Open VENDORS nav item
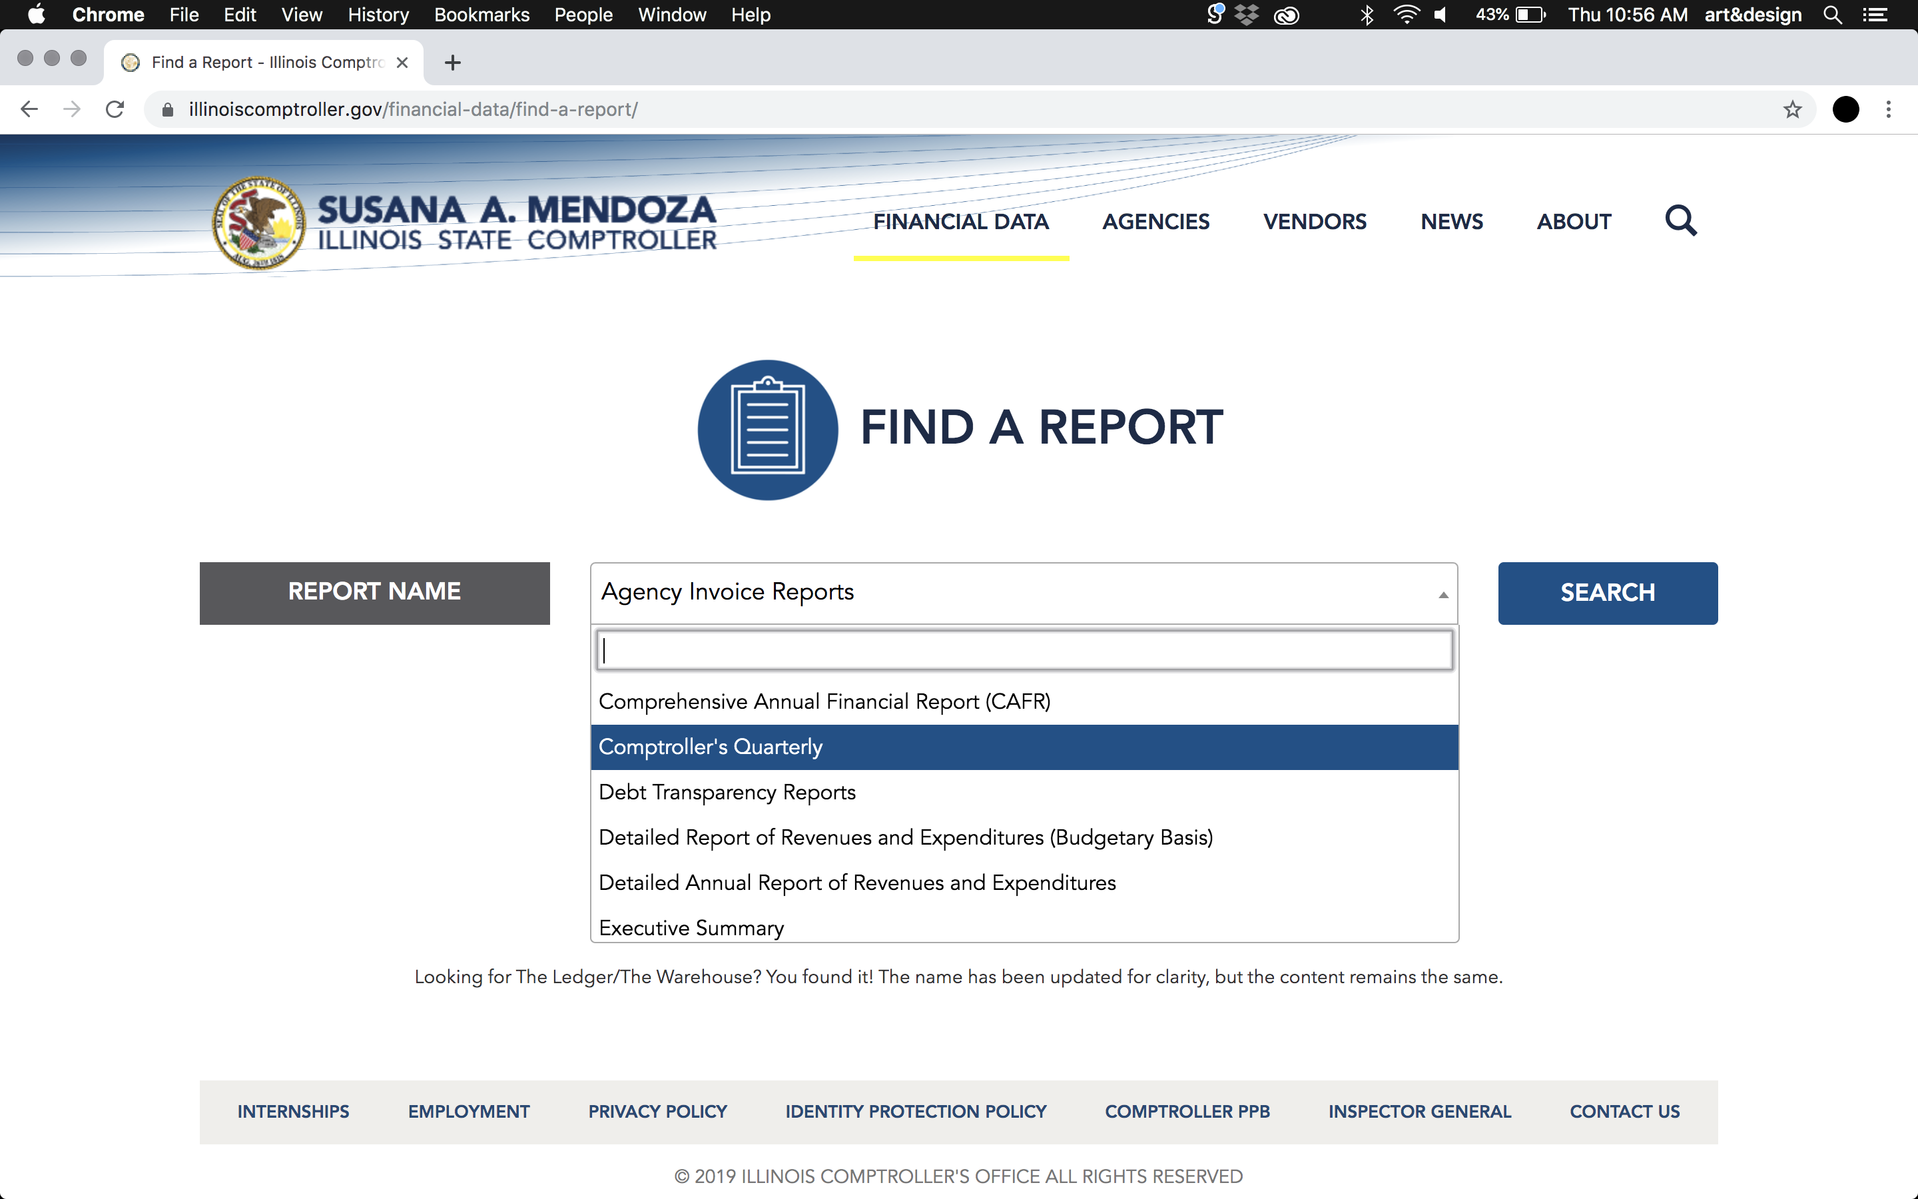This screenshot has height=1199, width=1918. pos(1315,222)
